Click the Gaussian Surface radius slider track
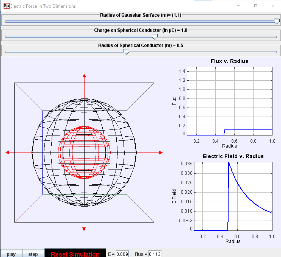This screenshot has width=281, height=257. click(137, 21)
